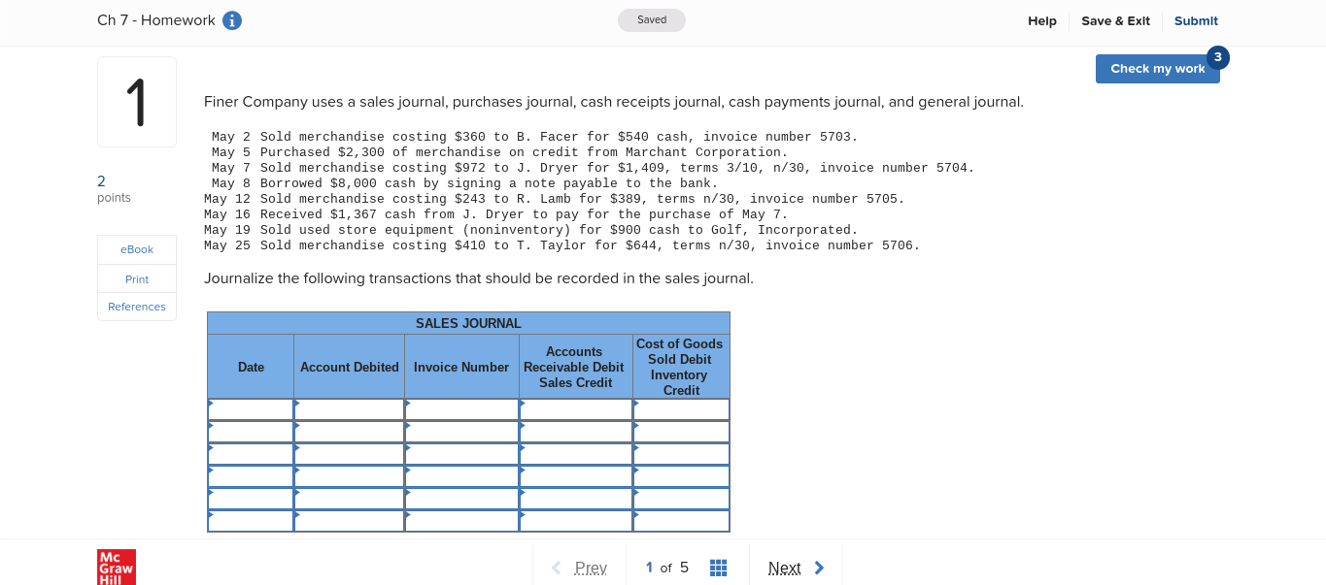Submit the homework assignment
Screen dimensions: 1326x585
(x=1196, y=20)
